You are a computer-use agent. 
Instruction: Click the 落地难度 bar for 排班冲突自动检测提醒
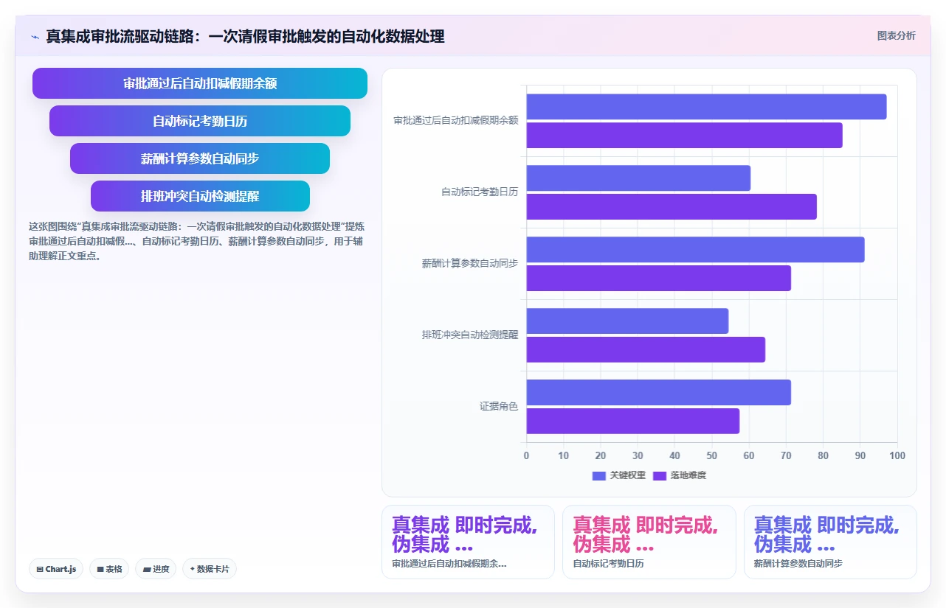[646, 349]
